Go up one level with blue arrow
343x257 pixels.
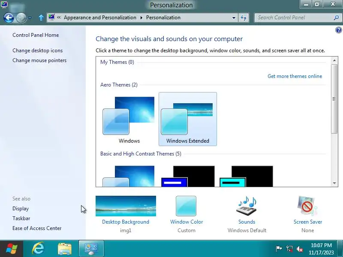point(41,18)
